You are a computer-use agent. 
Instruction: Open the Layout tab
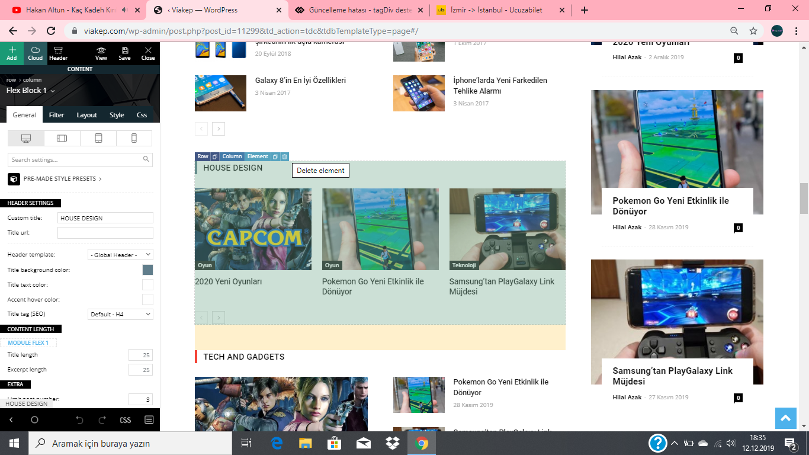pos(87,115)
